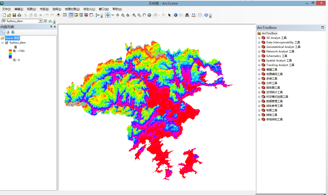Open the 帮助(H) menu

point(117,9)
